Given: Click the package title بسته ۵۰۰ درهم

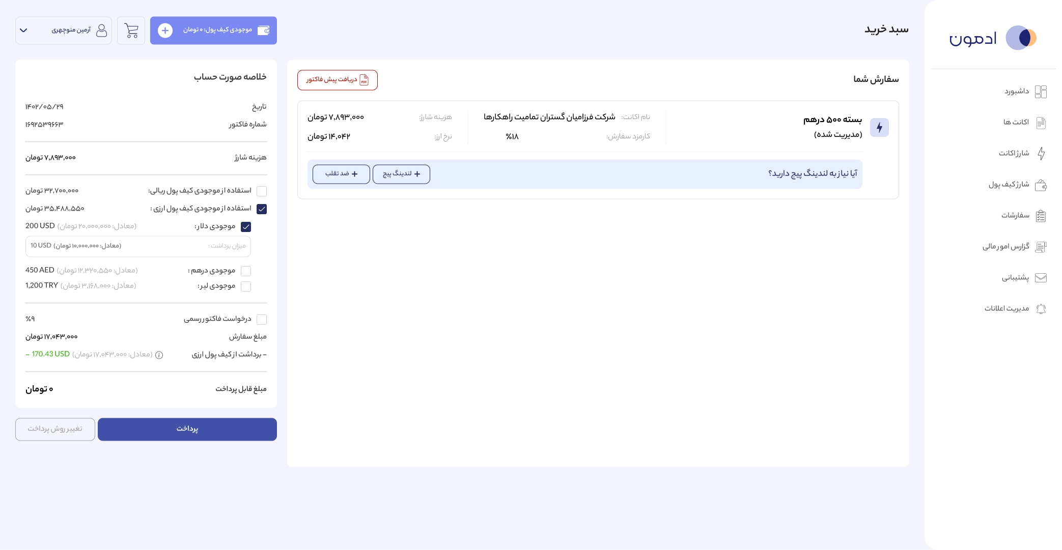Looking at the screenshot, I should tap(832, 120).
